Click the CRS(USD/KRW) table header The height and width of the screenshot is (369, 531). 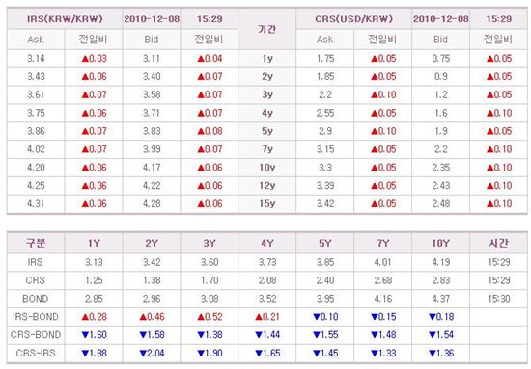(354, 19)
